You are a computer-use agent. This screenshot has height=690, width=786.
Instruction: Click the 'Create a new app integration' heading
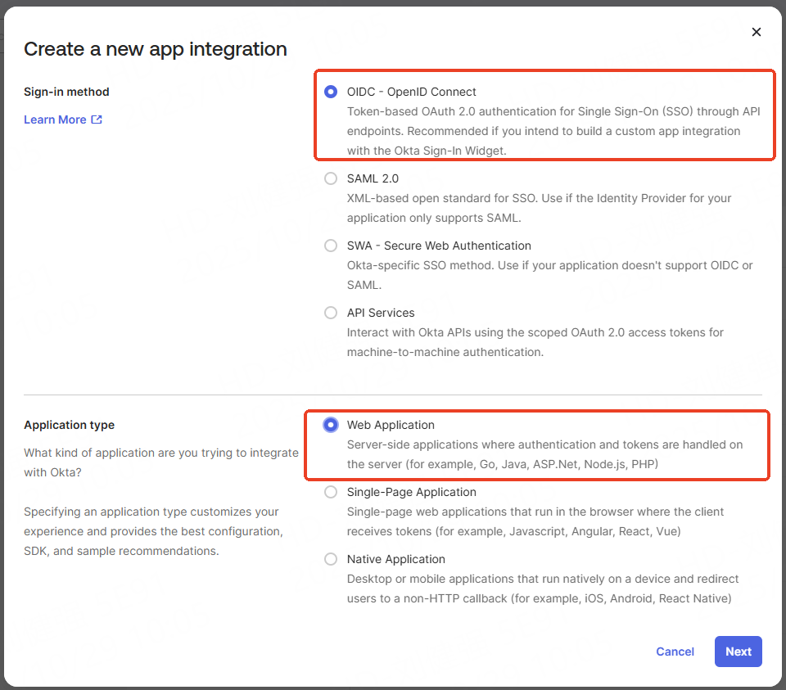[x=156, y=49]
